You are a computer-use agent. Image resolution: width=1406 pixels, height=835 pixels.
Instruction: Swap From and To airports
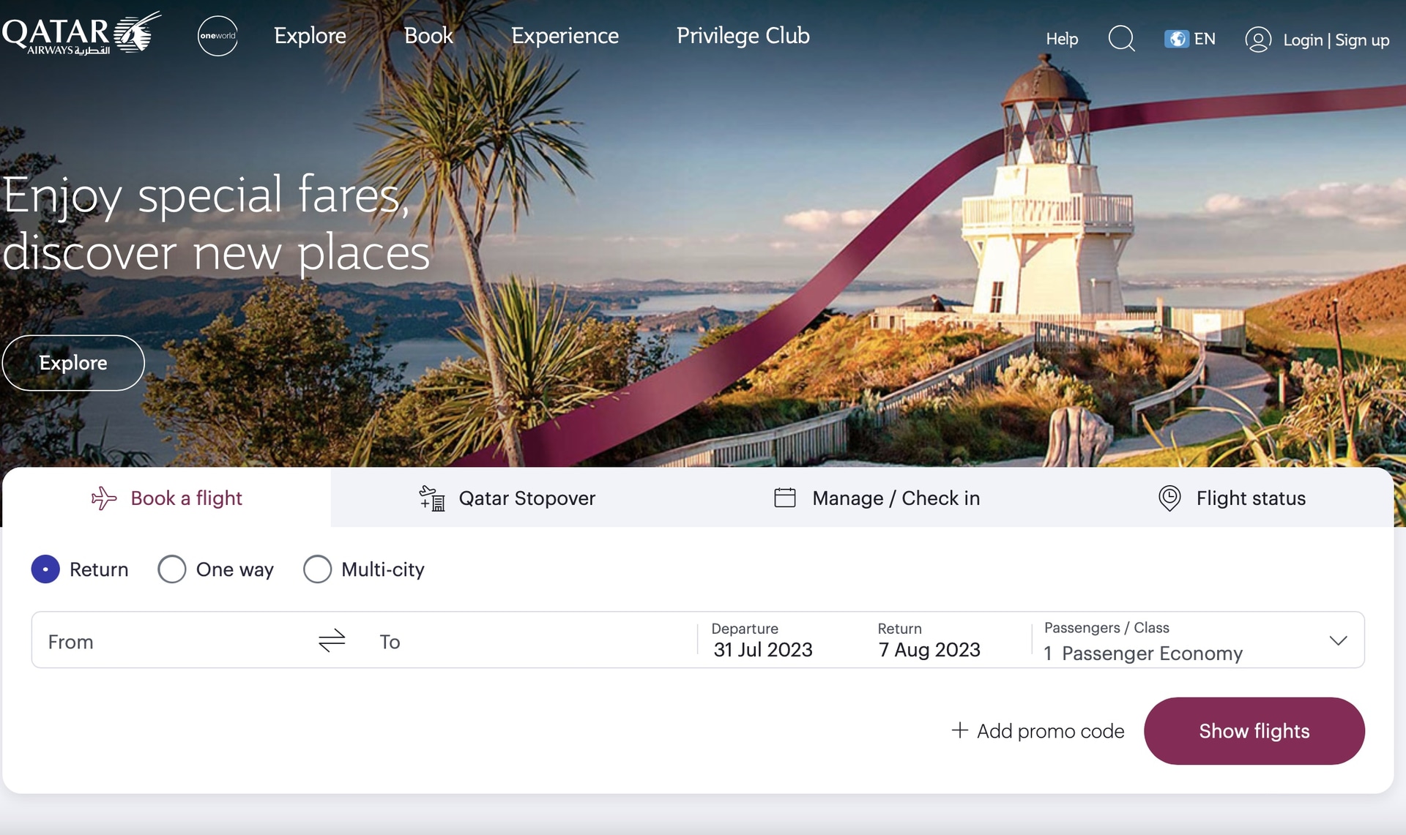332,641
